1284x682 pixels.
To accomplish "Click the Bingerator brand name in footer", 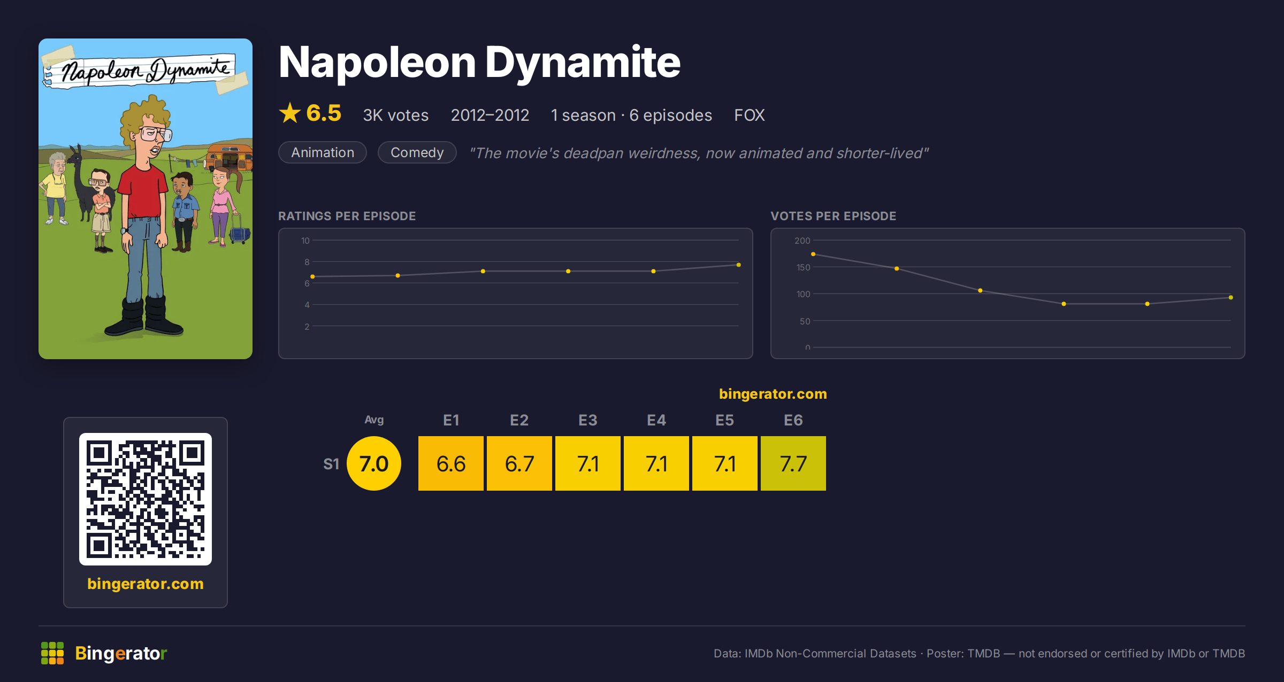I will point(121,653).
